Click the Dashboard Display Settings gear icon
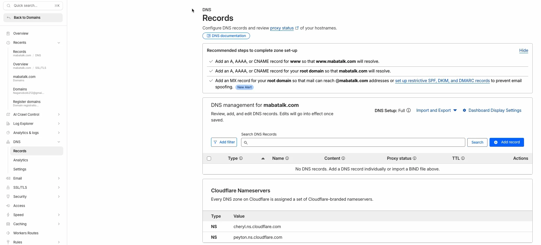The height and width of the screenshot is (245, 541). pyautogui.click(x=465, y=110)
